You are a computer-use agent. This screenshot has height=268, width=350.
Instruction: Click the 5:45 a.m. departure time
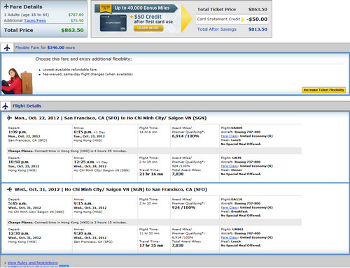coord(17,203)
